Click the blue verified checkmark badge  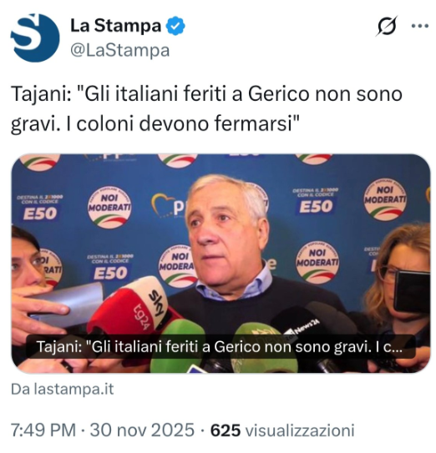click(175, 26)
